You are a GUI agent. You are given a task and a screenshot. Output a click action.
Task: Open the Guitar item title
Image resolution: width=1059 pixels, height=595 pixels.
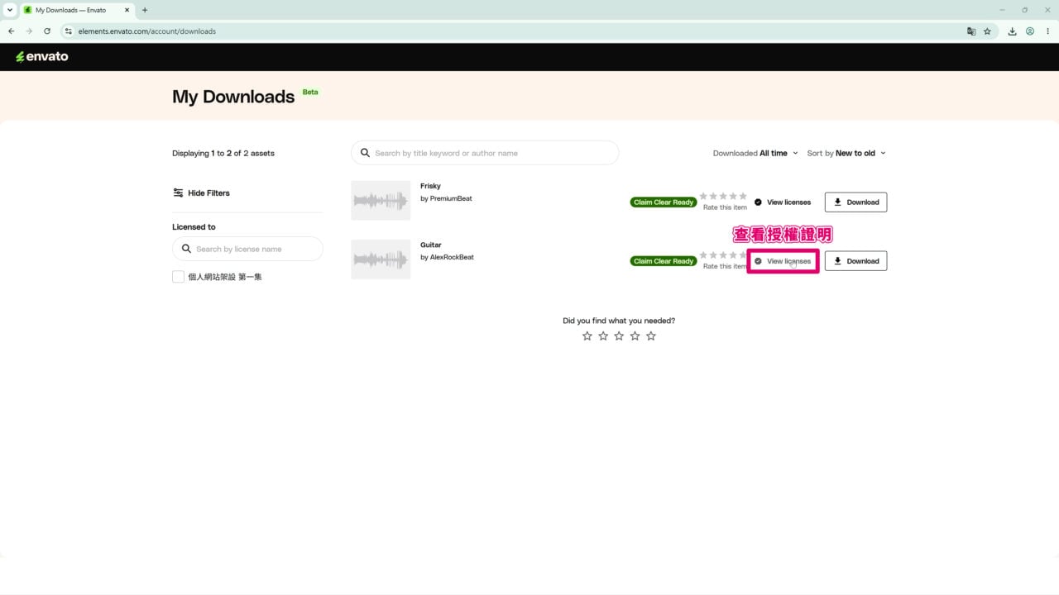point(431,245)
